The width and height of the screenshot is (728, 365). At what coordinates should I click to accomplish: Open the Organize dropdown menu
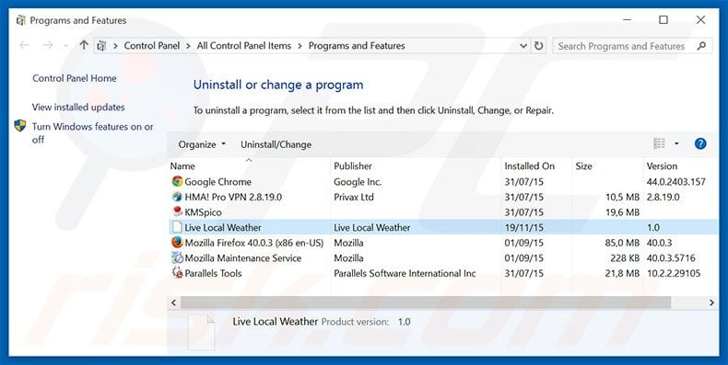[202, 144]
